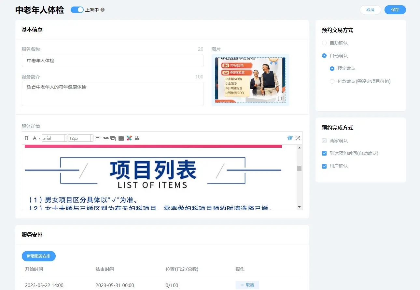Uncheck 到达预约时间(自动确认) checkbox
This screenshot has width=420, height=290.
[x=324, y=153]
